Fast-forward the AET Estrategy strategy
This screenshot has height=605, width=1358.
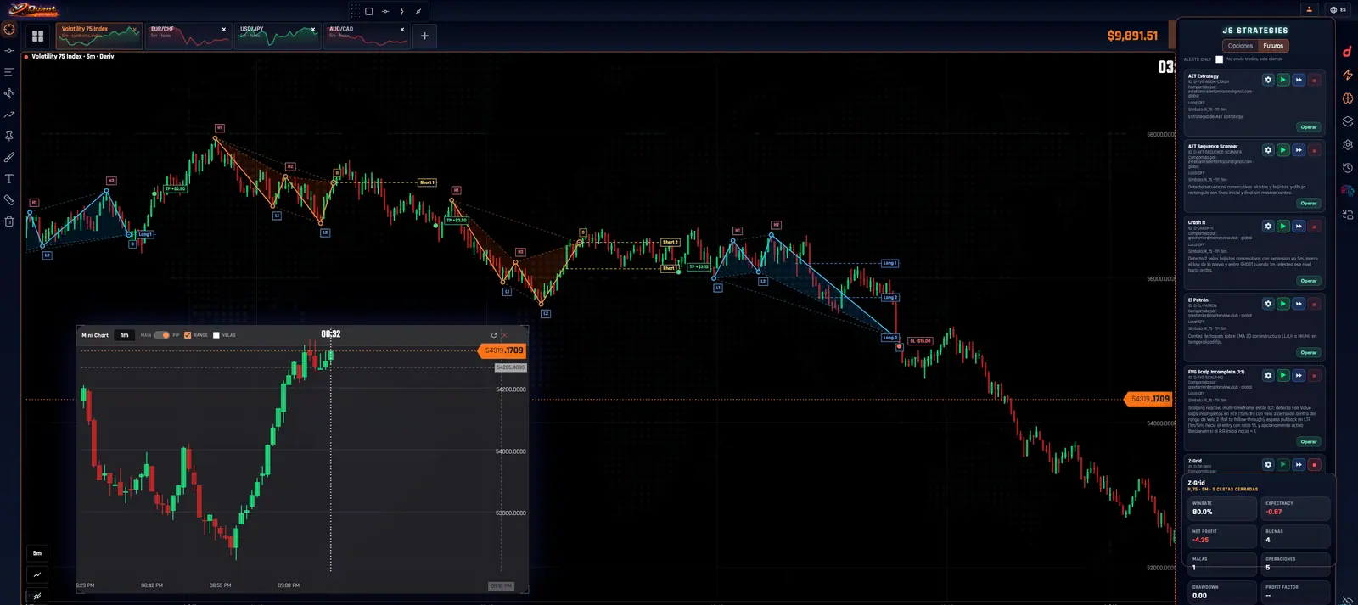1299,80
